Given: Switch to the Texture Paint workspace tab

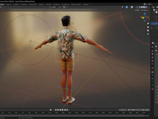Looking at the screenshot, I should pos(33,5).
